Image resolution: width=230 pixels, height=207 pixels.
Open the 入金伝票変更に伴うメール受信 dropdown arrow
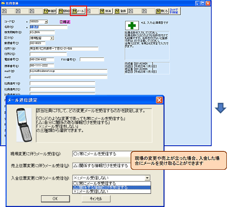pyautogui.click(x=147, y=178)
